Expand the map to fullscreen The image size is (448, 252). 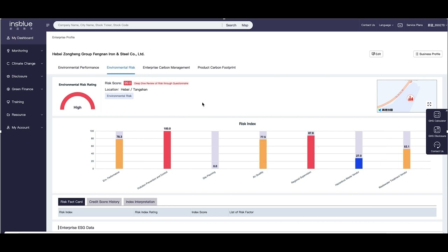pyautogui.click(x=429, y=104)
